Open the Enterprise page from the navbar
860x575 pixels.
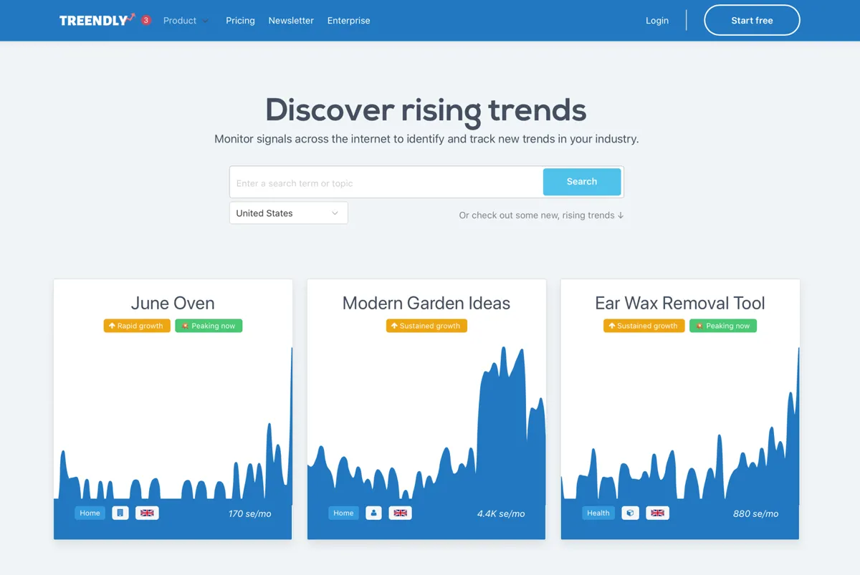tap(348, 21)
